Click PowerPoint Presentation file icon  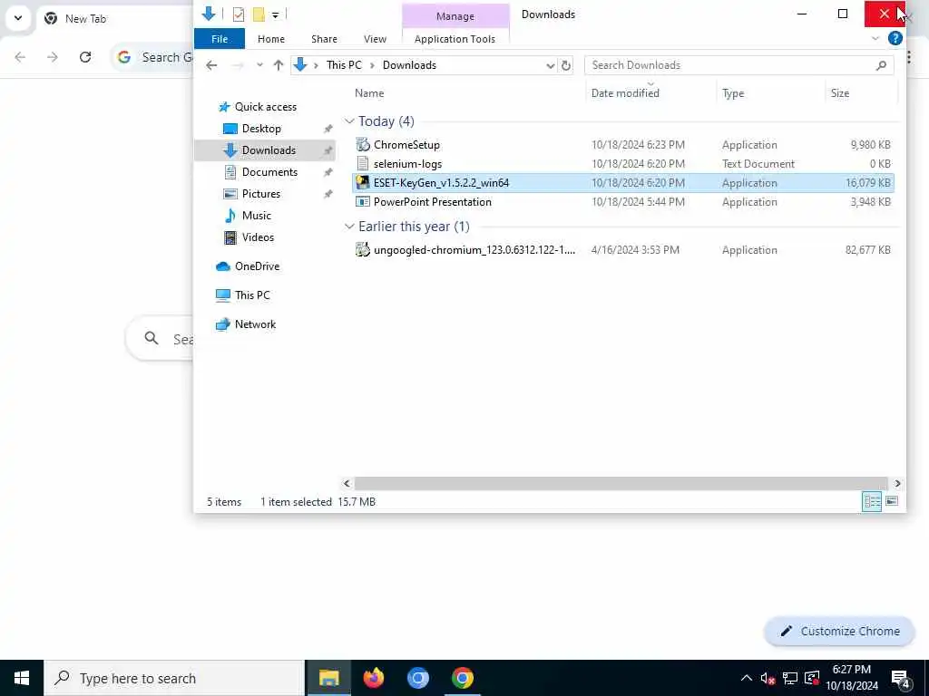click(x=363, y=202)
